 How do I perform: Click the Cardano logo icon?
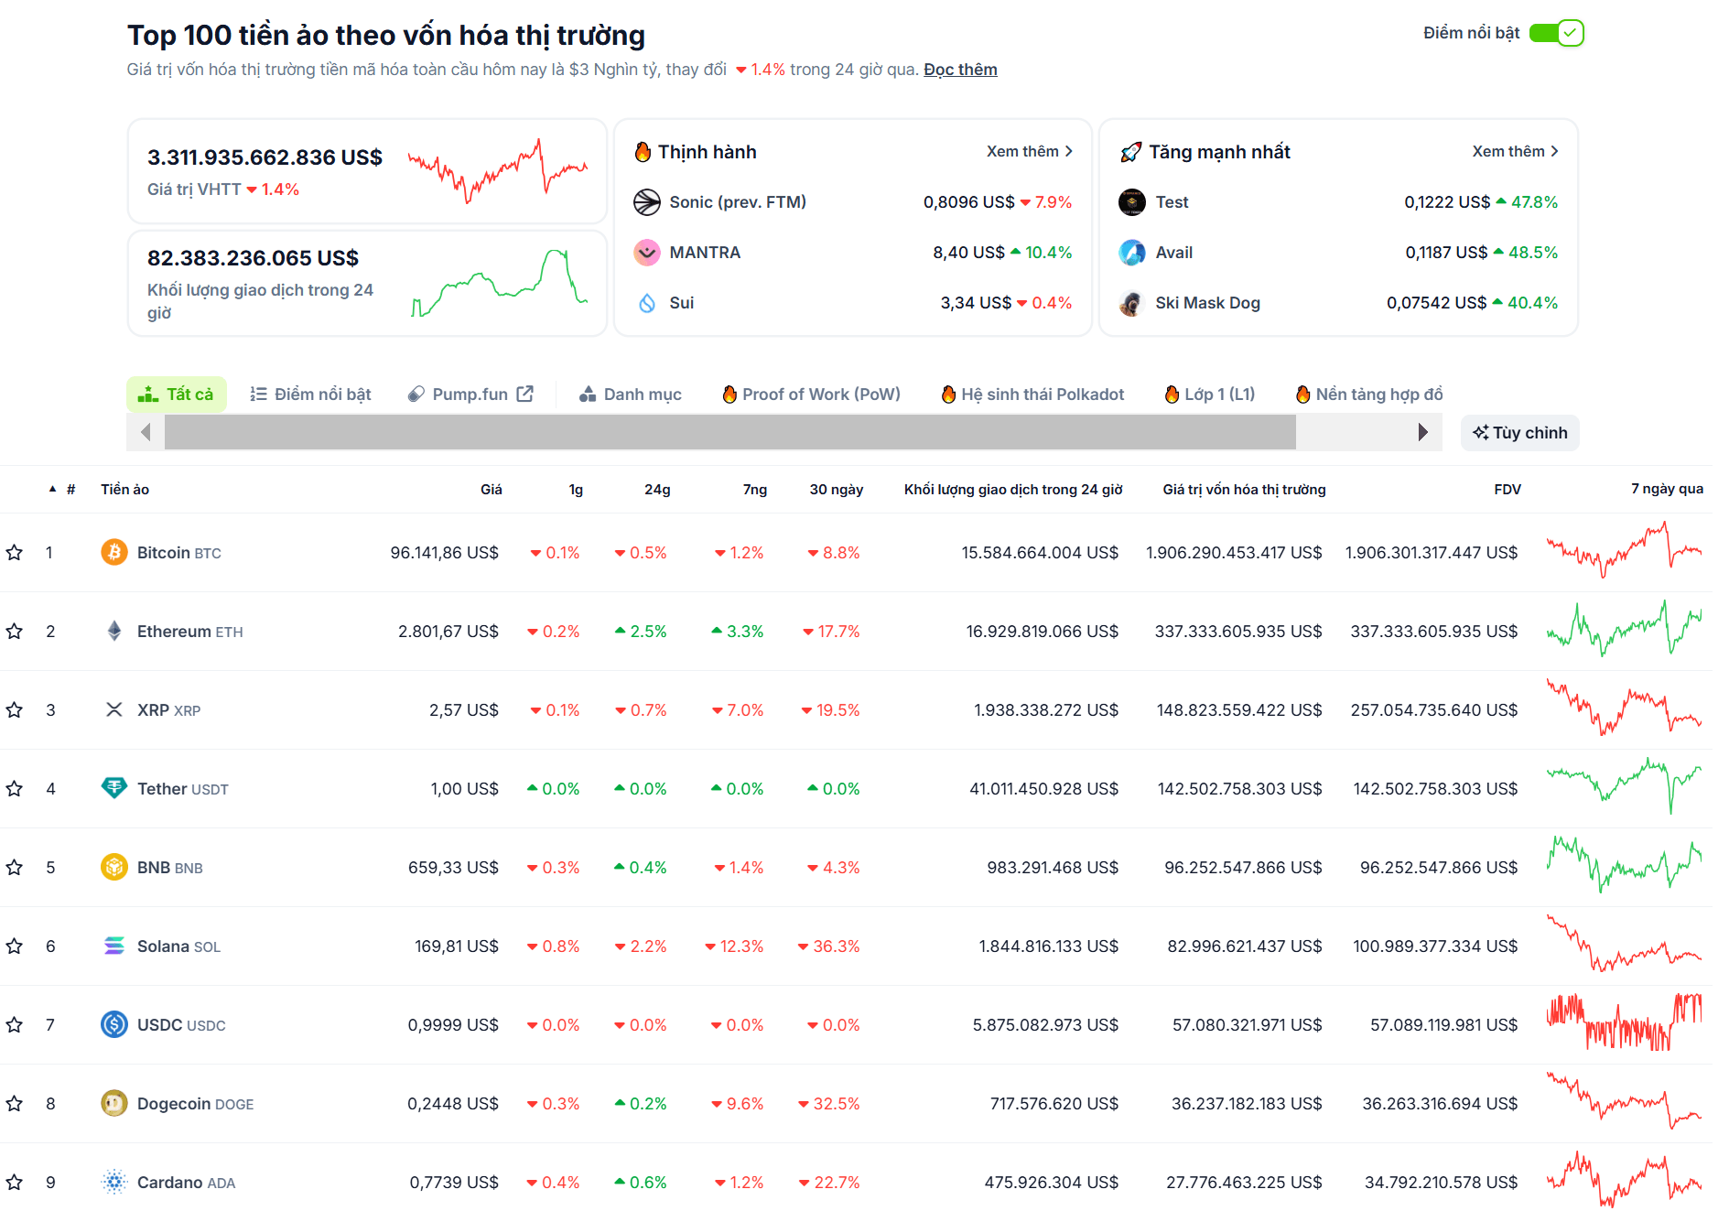click(114, 1182)
